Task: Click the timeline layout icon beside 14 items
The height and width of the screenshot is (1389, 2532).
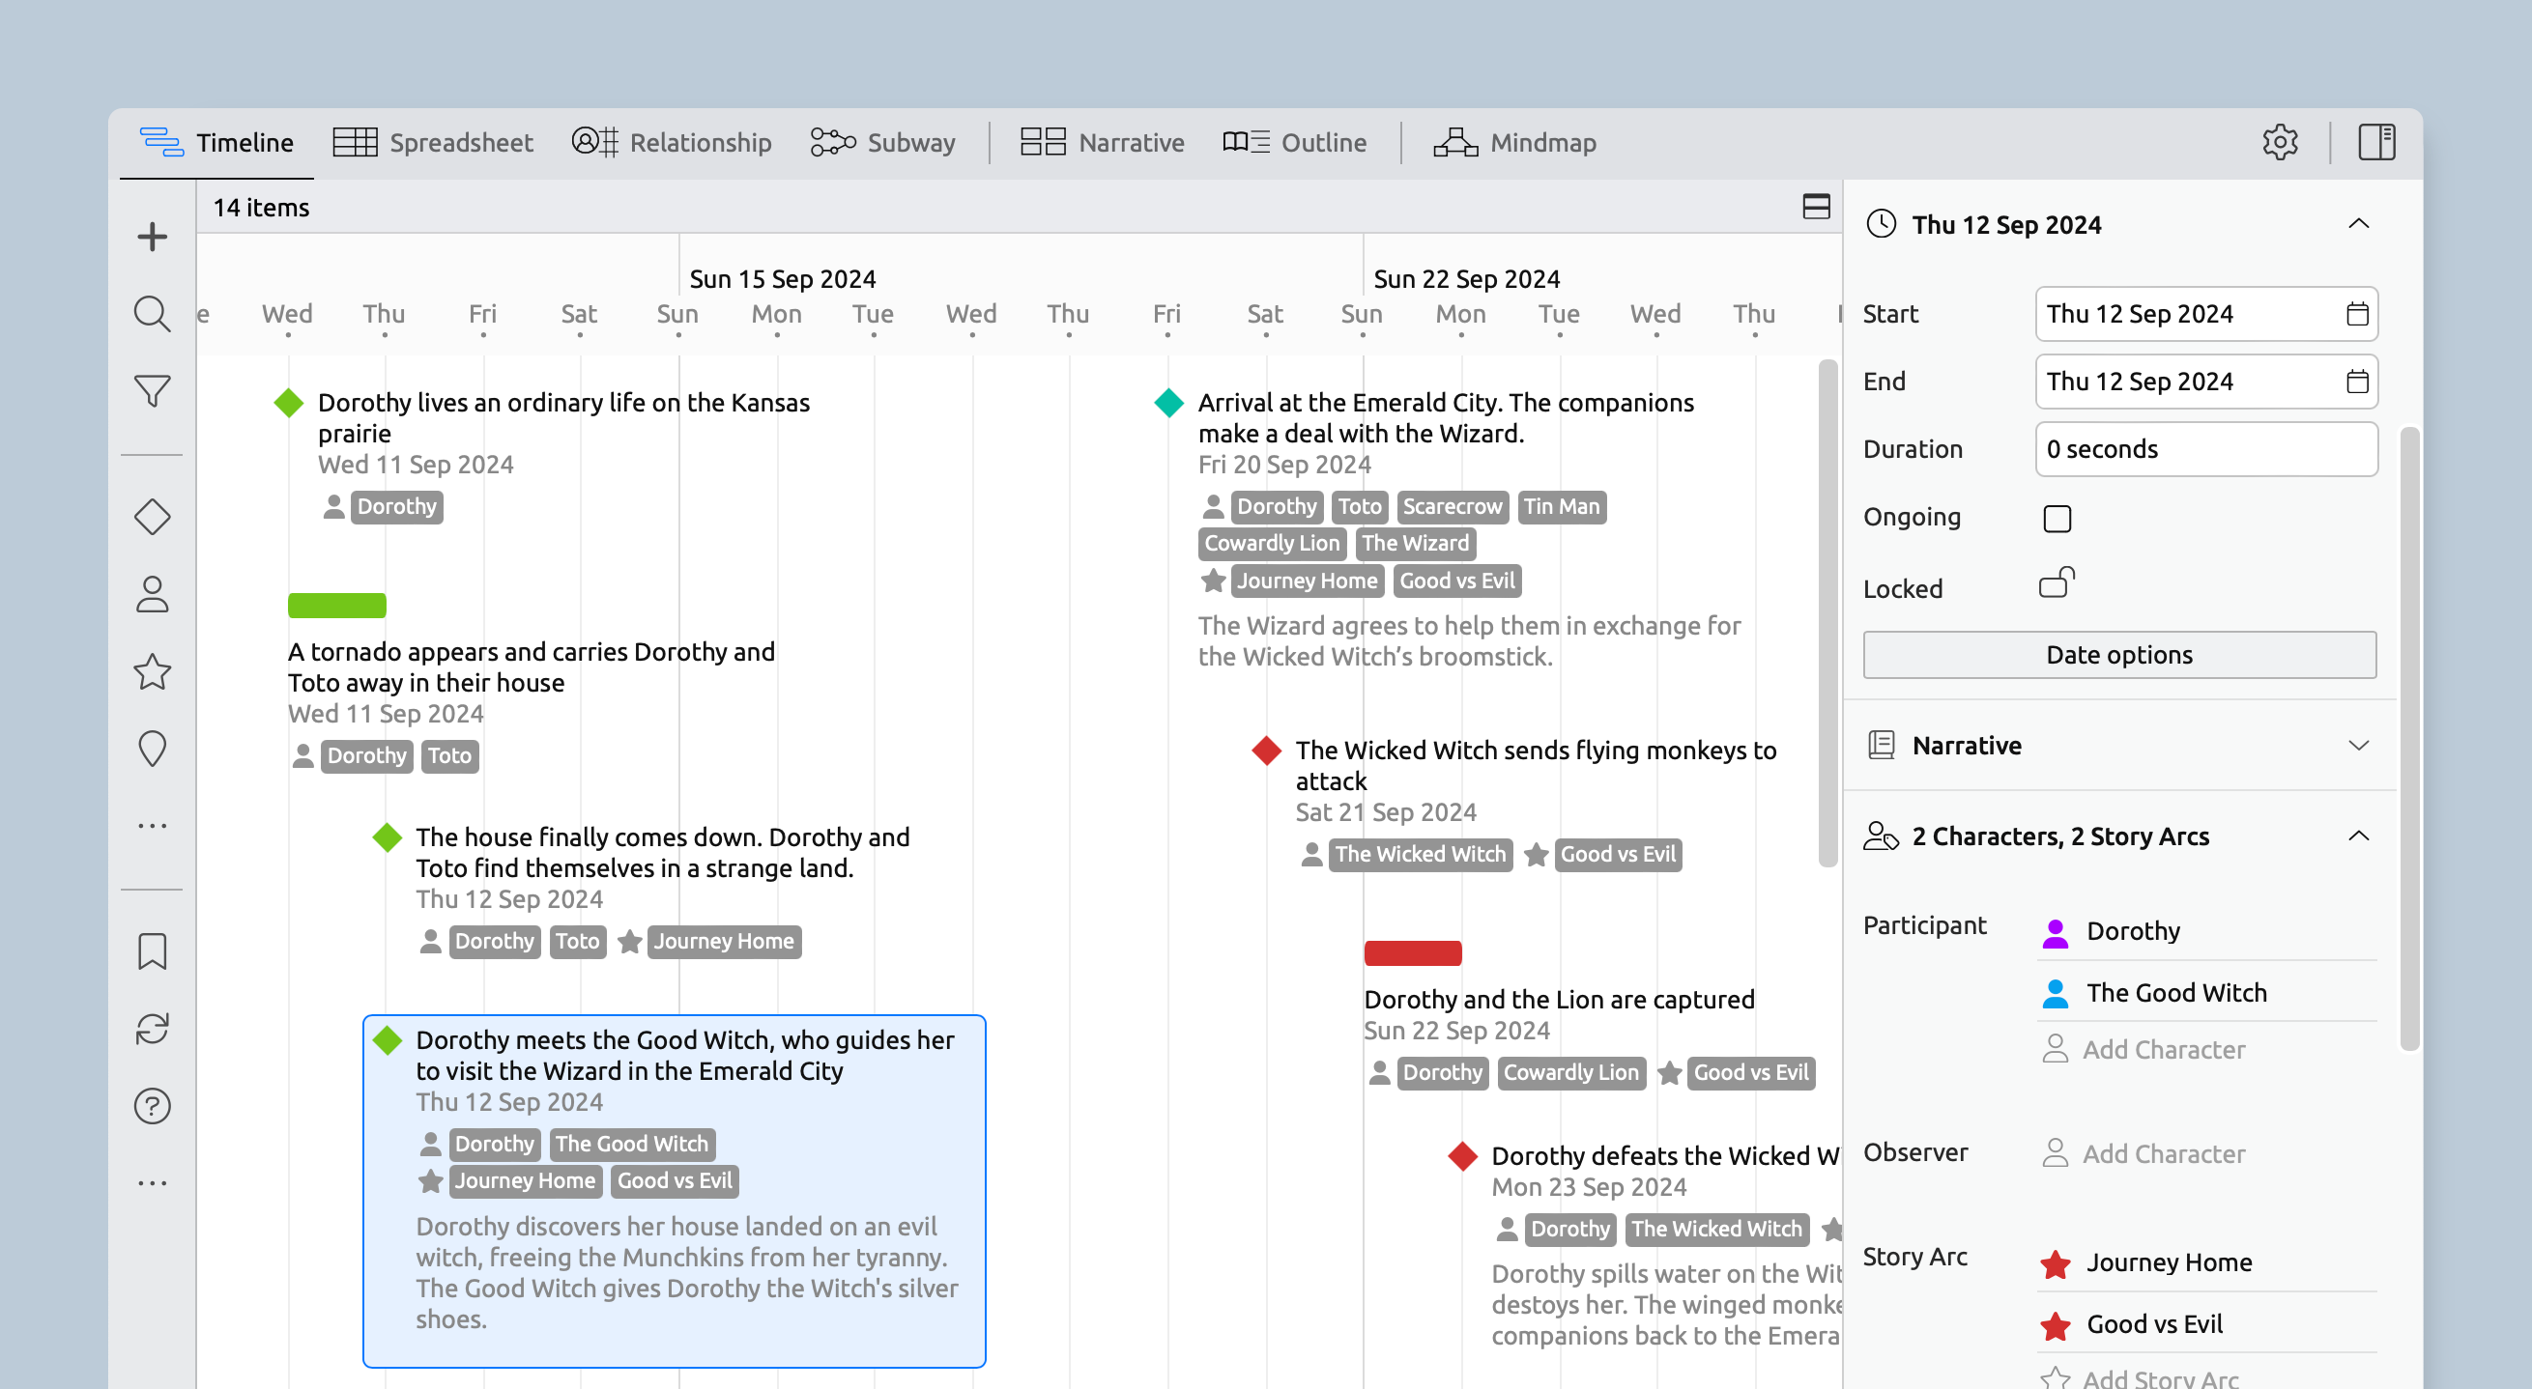Action: pos(1817,207)
